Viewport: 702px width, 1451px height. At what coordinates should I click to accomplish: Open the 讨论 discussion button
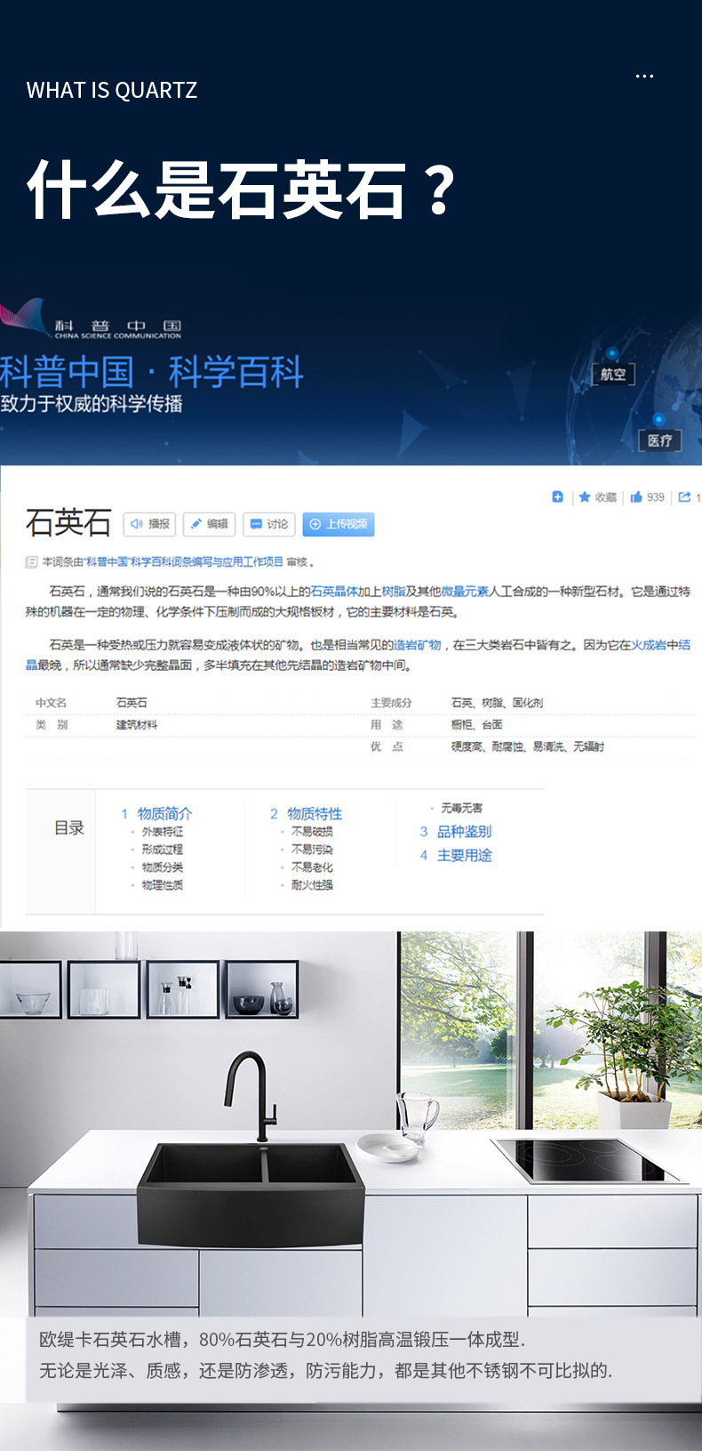tap(269, 524)
